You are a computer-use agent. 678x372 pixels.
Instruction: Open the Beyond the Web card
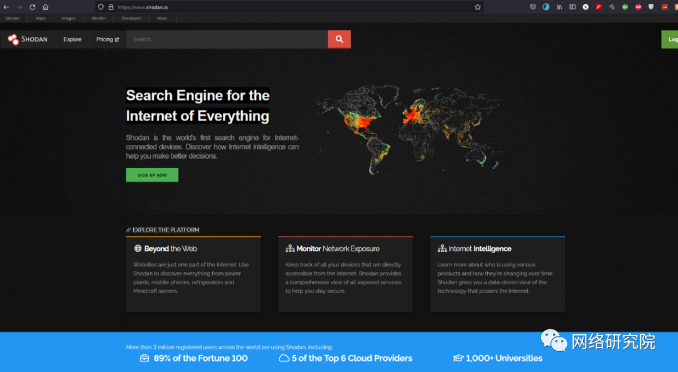(193, 274)
